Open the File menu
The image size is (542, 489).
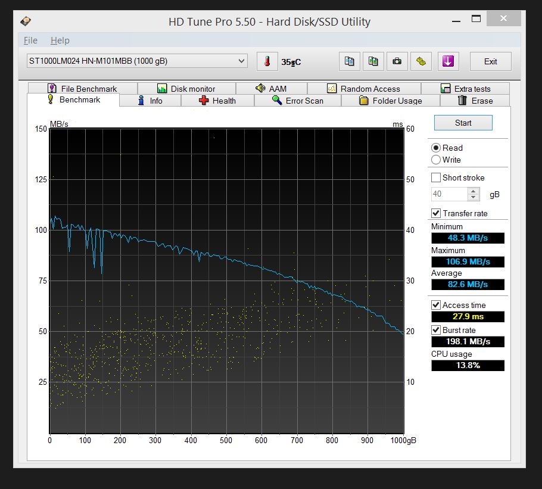point(30,41)
